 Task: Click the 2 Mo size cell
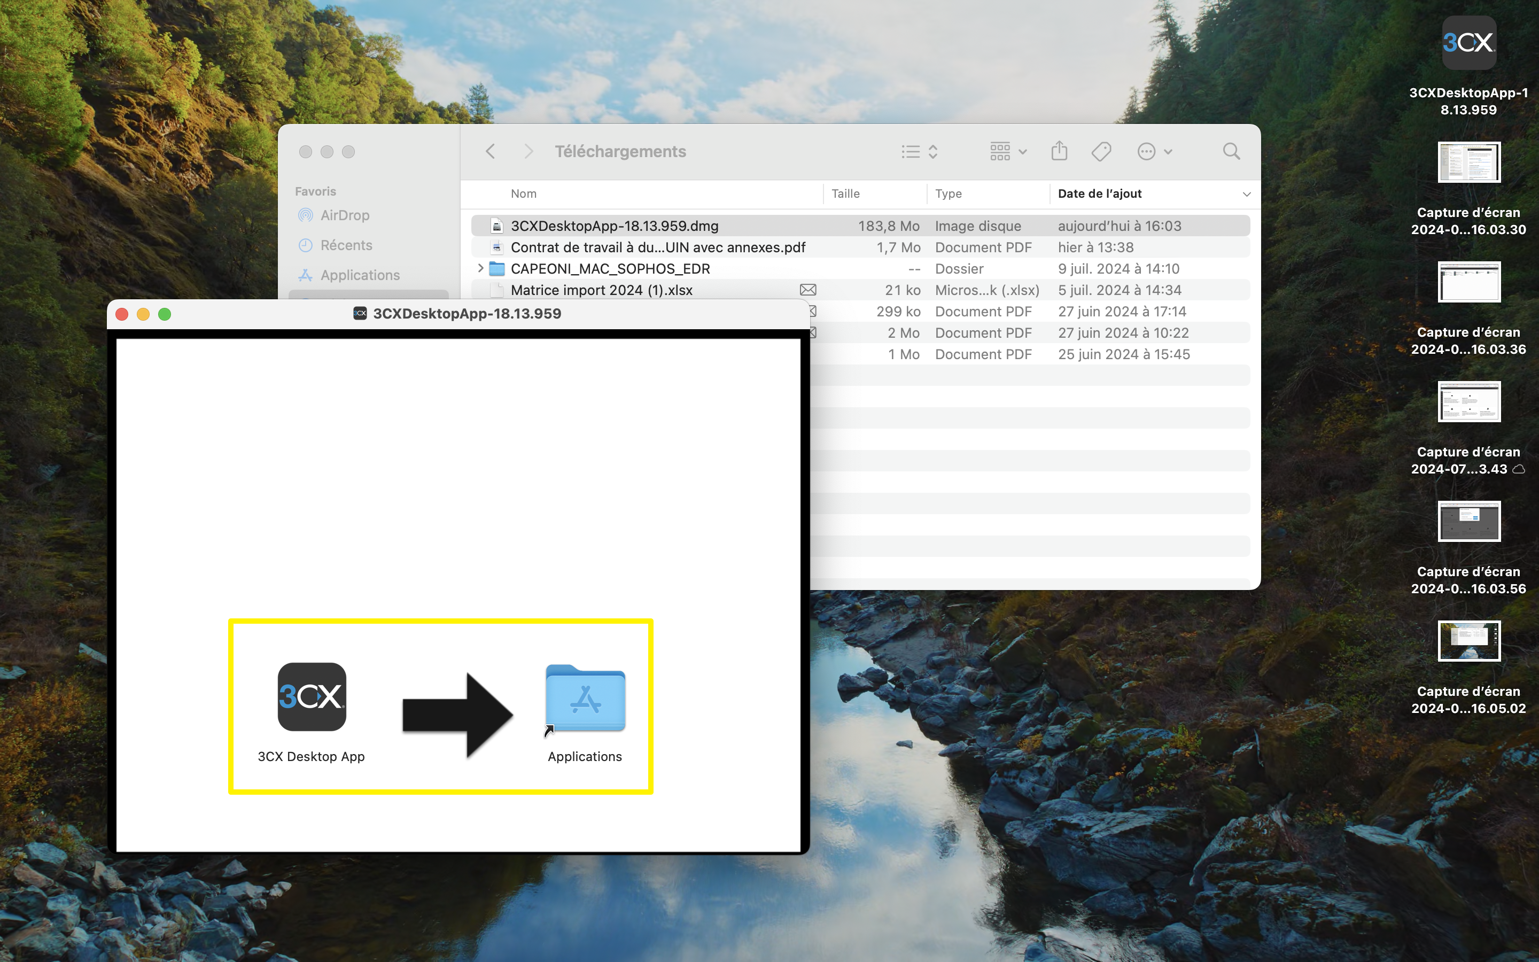coord(904,333)
